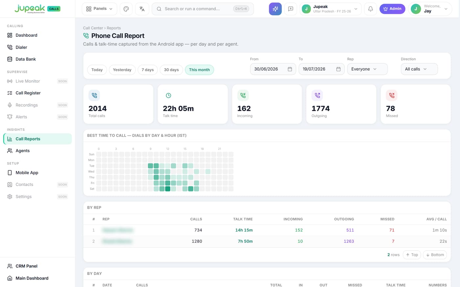
Task: Jump to Top of table
Action: (412, 255)
